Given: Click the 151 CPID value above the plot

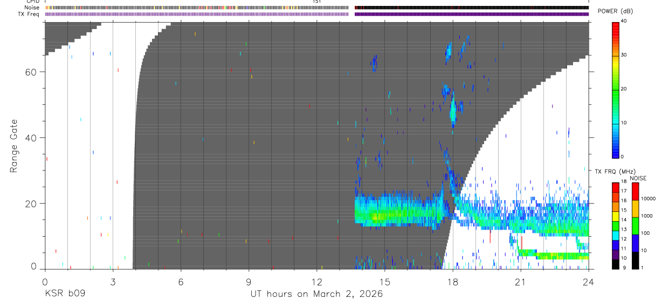Looking at the screenshot, I should (x=317, y=2).
